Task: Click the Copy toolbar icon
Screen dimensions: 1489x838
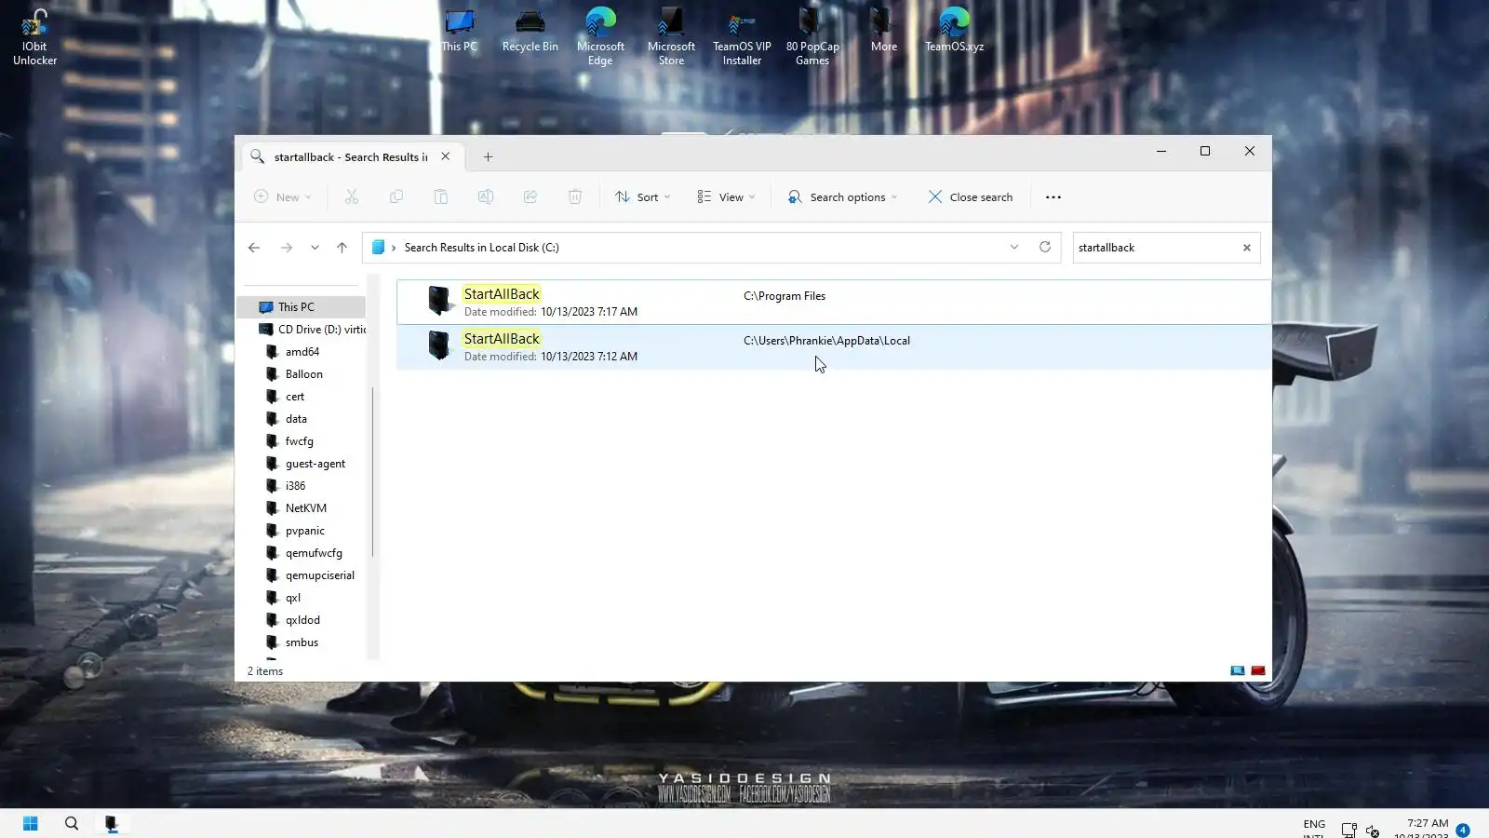Action: point(396,196)
